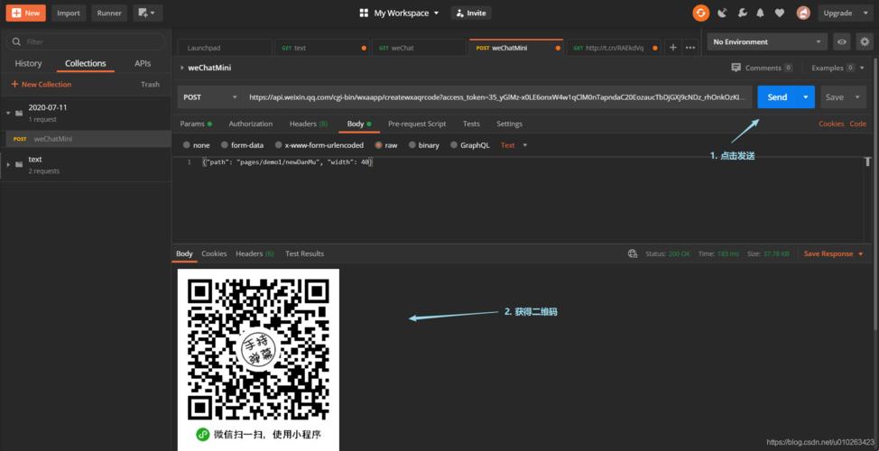Open the wrench settings icon

pos(742,13)
